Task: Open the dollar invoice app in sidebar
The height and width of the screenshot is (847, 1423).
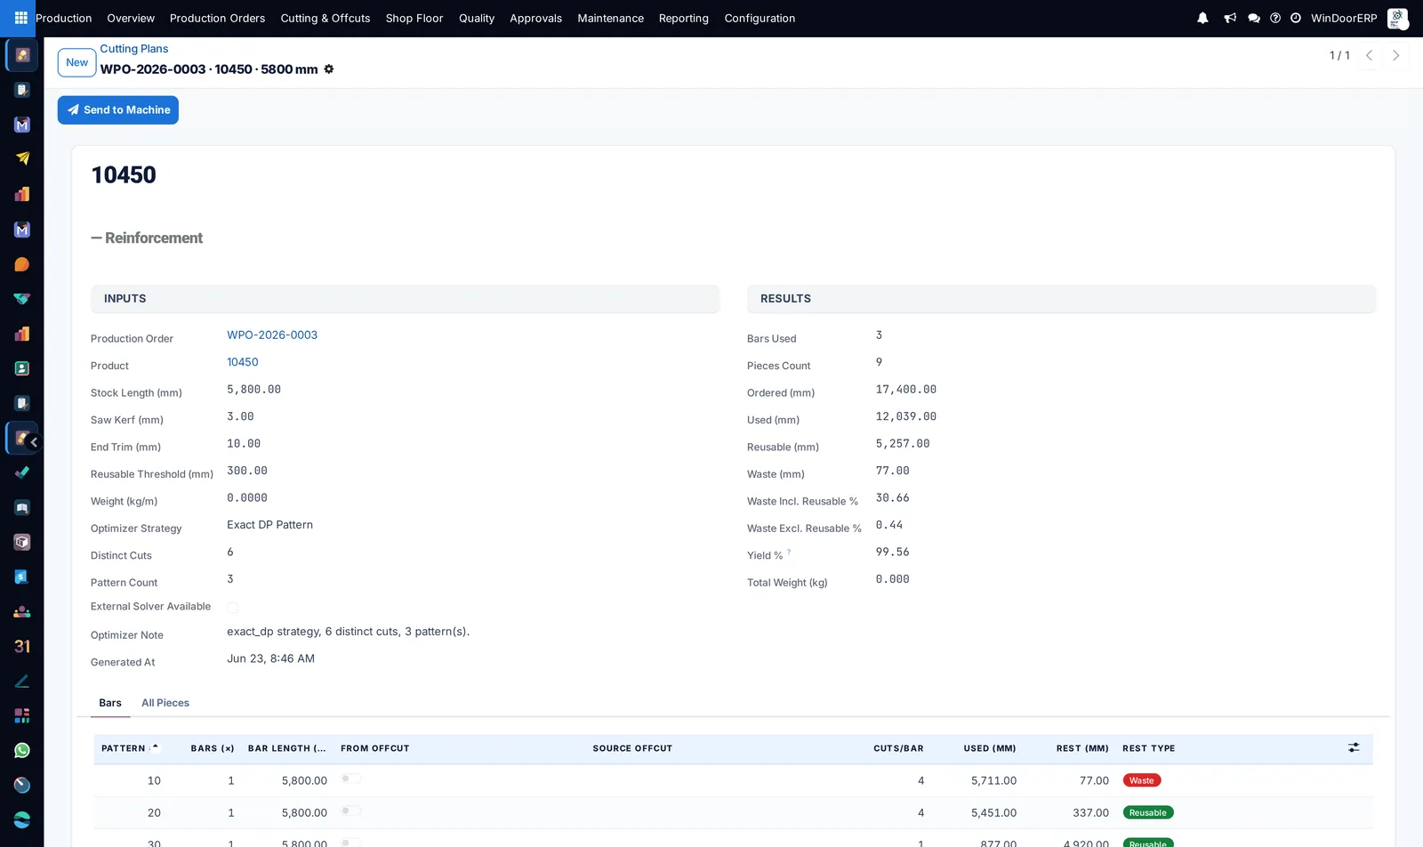Action: pos(22,577)
